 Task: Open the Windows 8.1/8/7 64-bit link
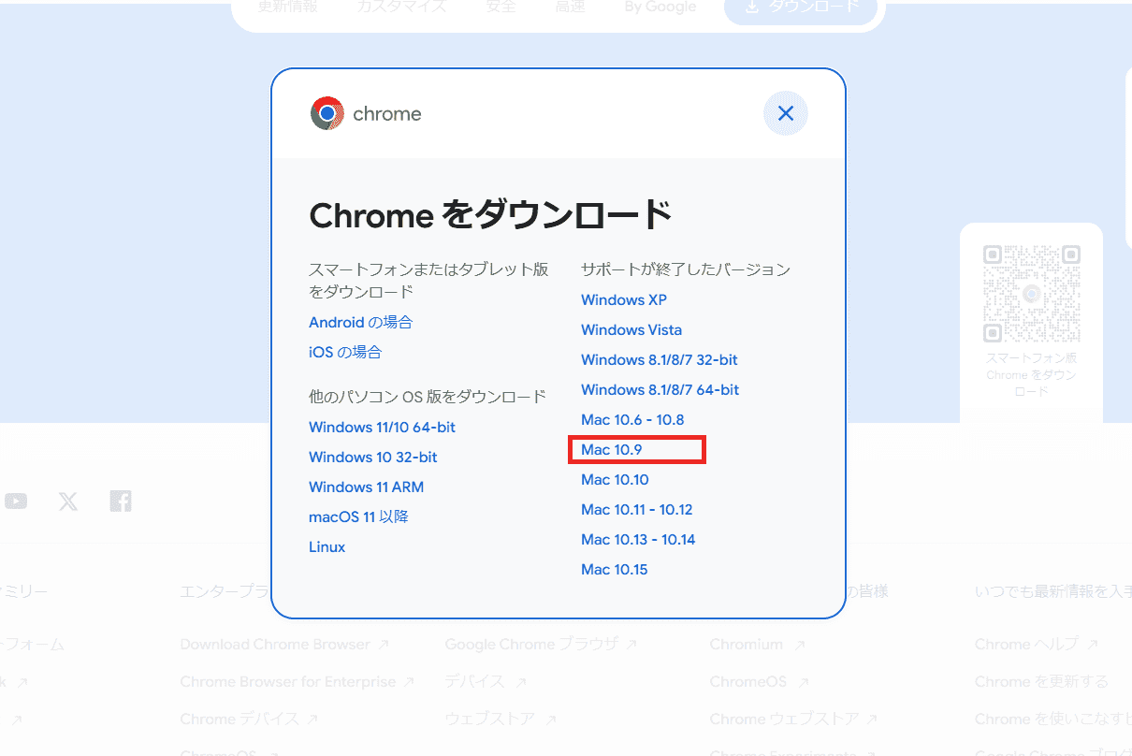pyautogui.click(x=660, y=389)
